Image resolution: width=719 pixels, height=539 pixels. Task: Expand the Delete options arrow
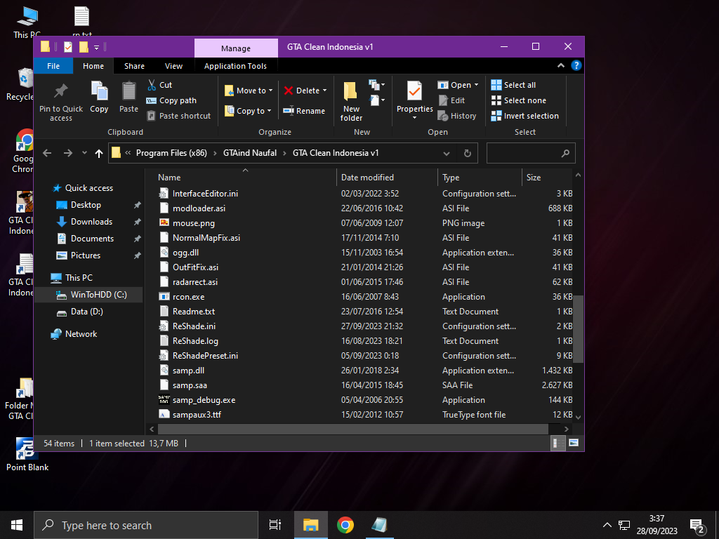point(324,91)
